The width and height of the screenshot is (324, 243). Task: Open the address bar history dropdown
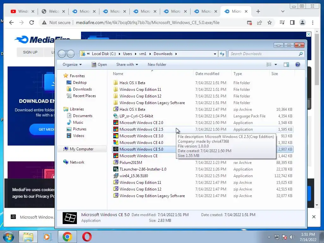click(x=215, y=54)
